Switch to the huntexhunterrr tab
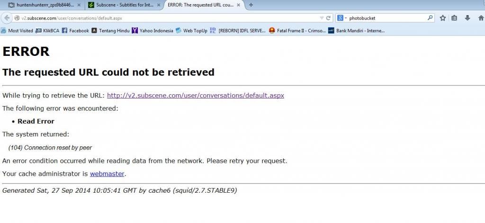 (45, 5)
